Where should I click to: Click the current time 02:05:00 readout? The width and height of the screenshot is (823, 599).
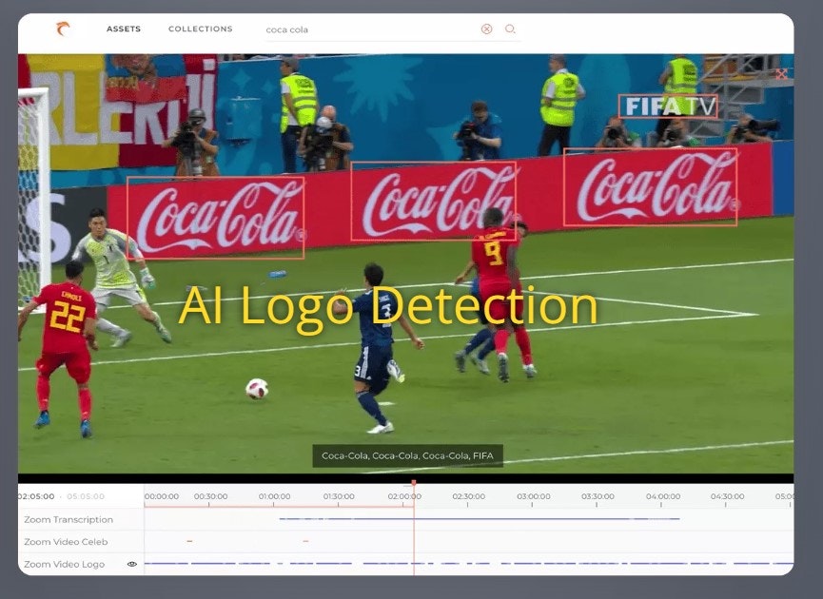[x=36, y=496]
